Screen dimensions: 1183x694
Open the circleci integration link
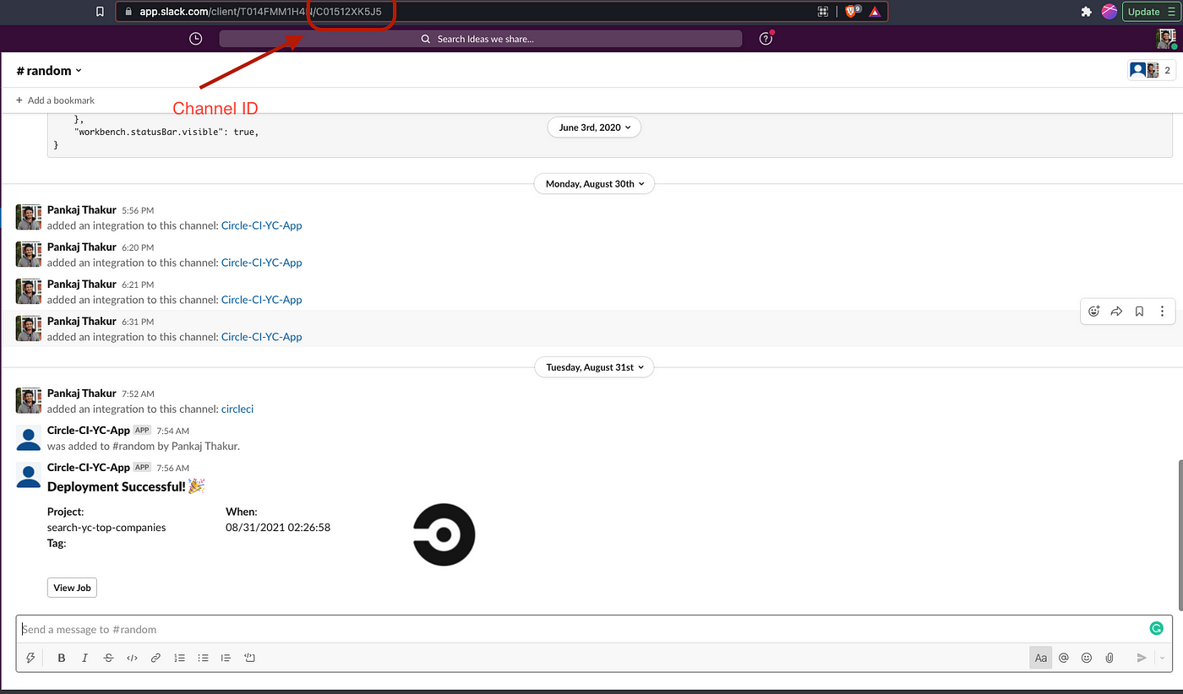(237, 409)
